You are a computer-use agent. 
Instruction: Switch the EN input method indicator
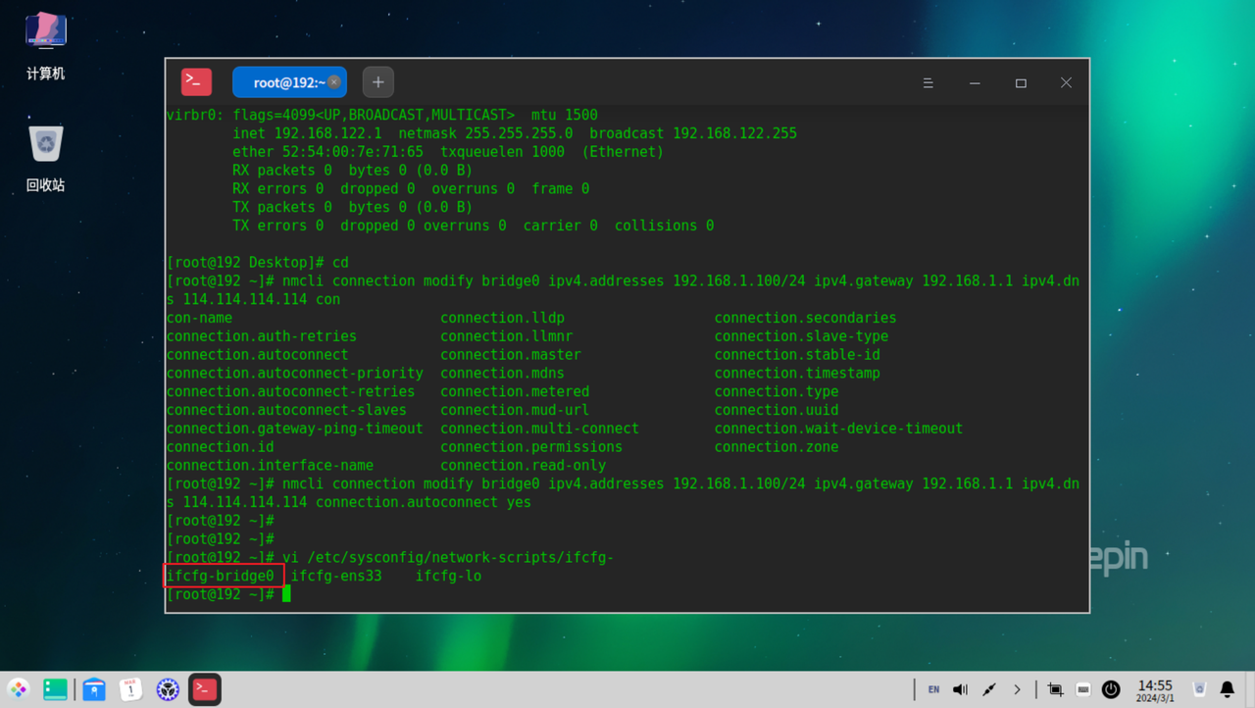[x=933, y=689]
